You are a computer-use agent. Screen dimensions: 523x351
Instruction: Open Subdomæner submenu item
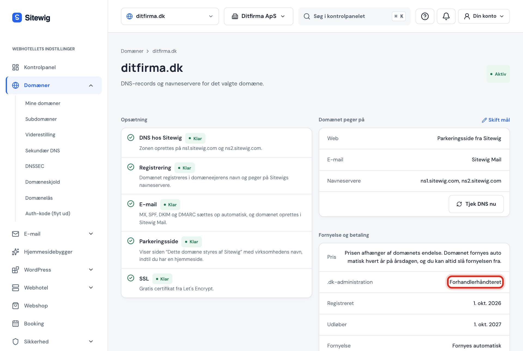pyautogui.click(x=41, y=119)
